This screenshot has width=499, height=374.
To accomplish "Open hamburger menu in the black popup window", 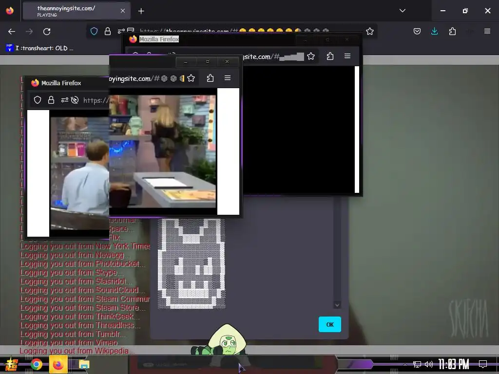I will (x=347, y=56).
